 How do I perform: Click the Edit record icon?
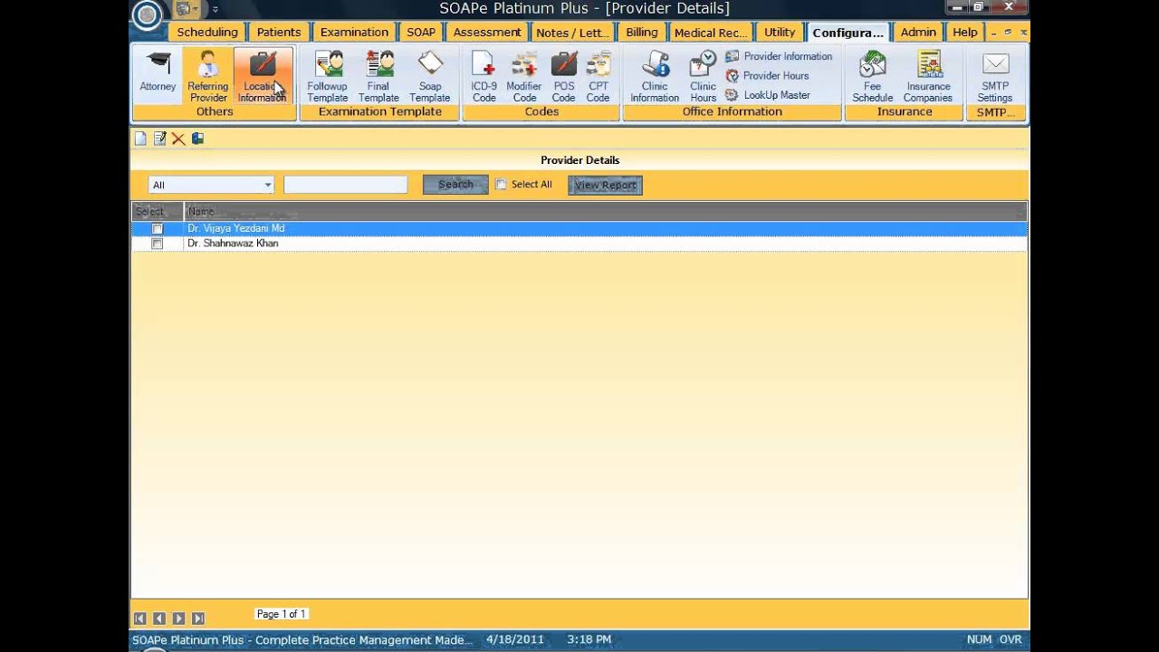coord(159,139)
